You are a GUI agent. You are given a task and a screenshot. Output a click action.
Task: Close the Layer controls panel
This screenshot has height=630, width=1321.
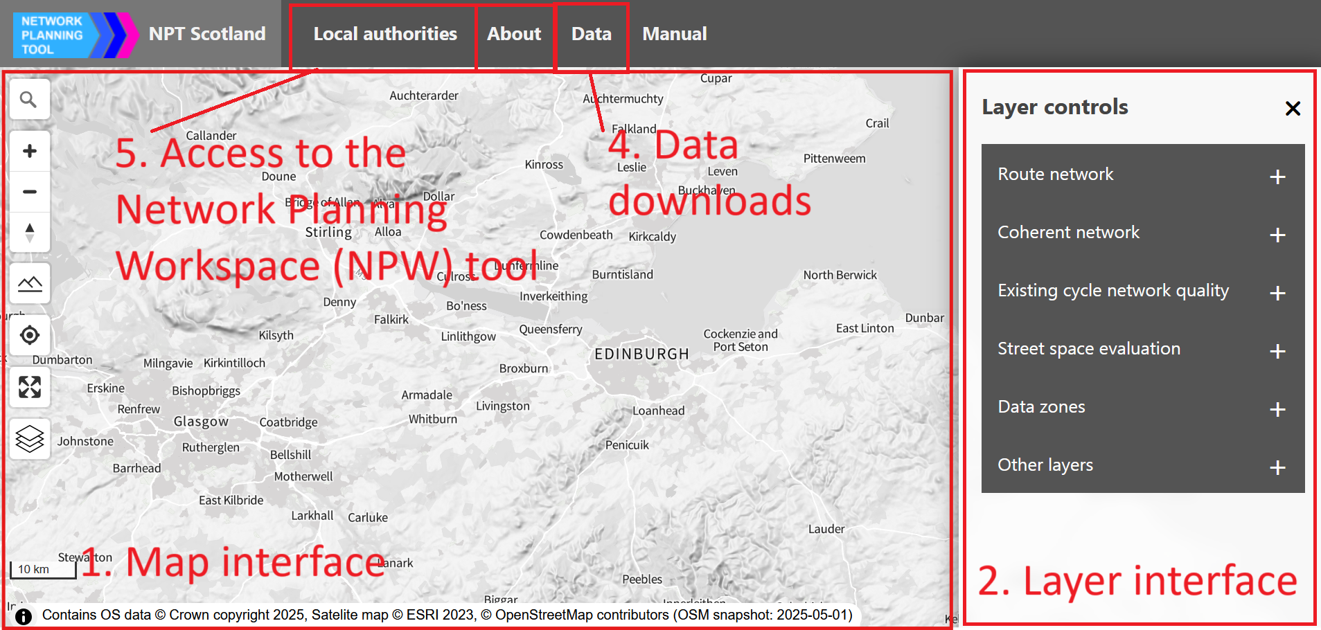(x=1292, y=109)
